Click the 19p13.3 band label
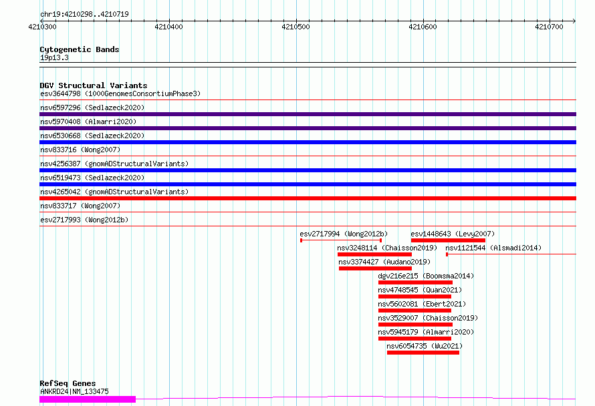The image size is (595, 406). [54, 57]
